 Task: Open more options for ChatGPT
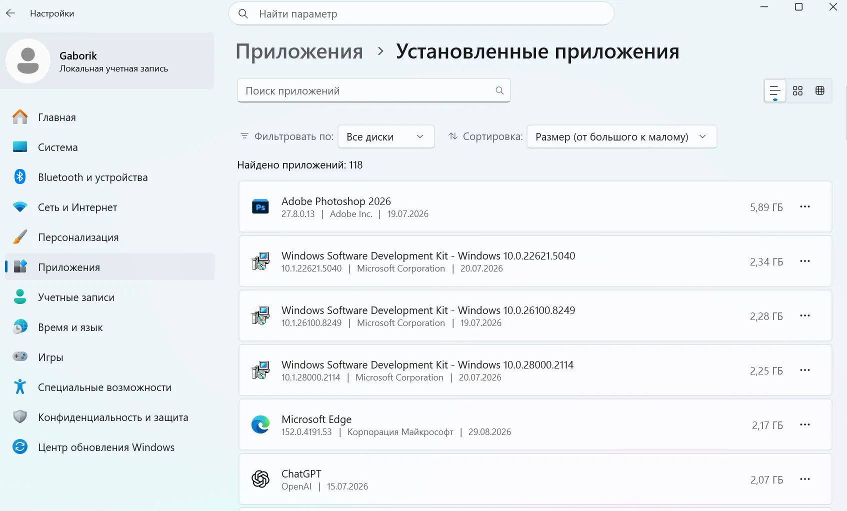[805, 479]
